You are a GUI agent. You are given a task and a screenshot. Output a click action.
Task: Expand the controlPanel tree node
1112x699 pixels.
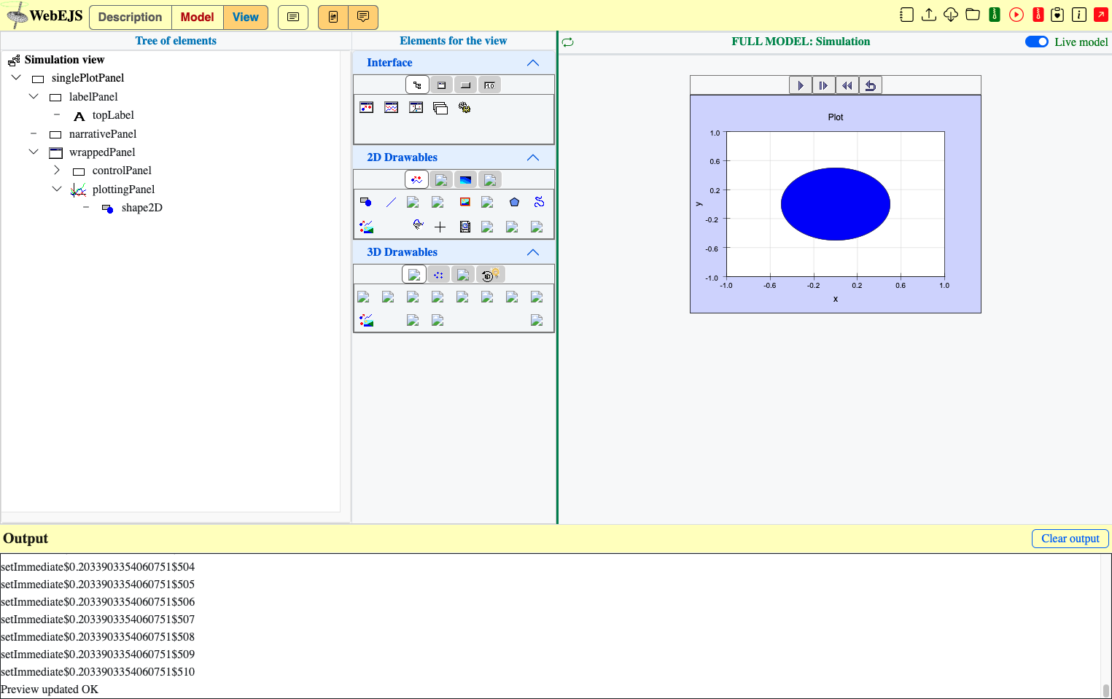[x=57, y=170]
